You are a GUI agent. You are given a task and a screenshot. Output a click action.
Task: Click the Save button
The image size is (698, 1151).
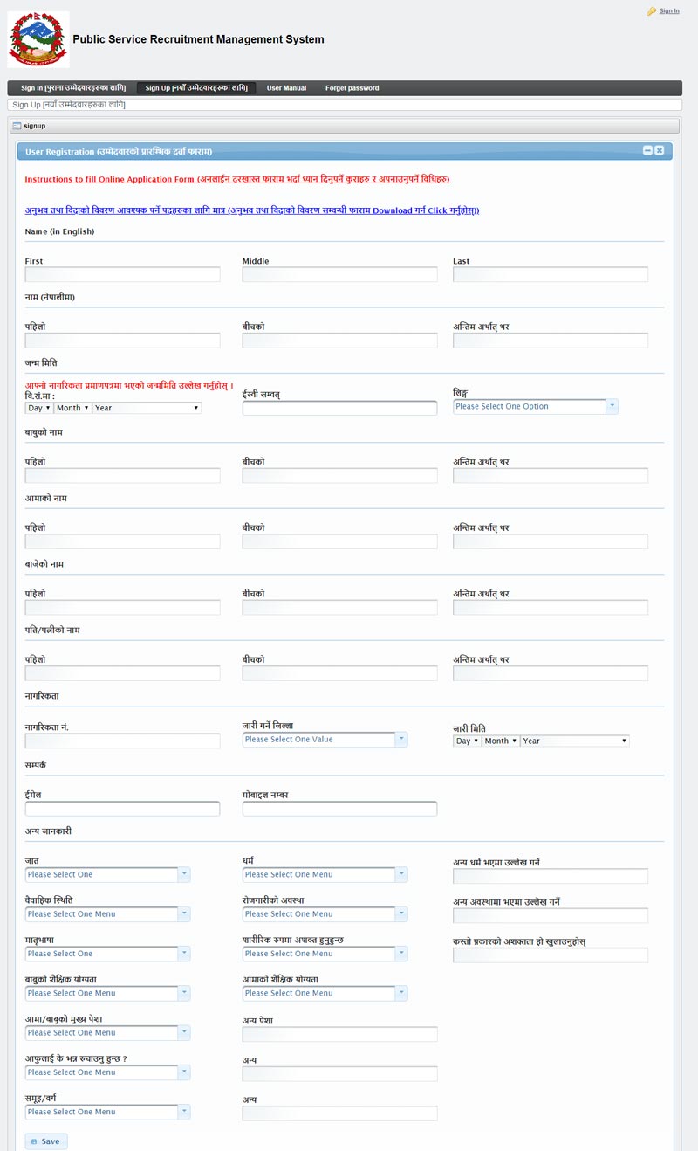tap(46, 1141)
